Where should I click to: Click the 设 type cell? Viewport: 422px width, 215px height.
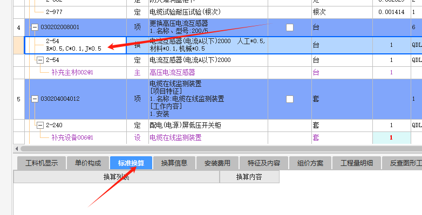(x=137, y=137)
